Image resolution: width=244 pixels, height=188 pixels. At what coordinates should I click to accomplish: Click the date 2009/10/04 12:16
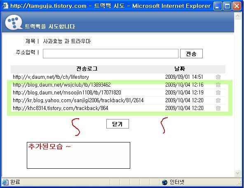point(184,85)
